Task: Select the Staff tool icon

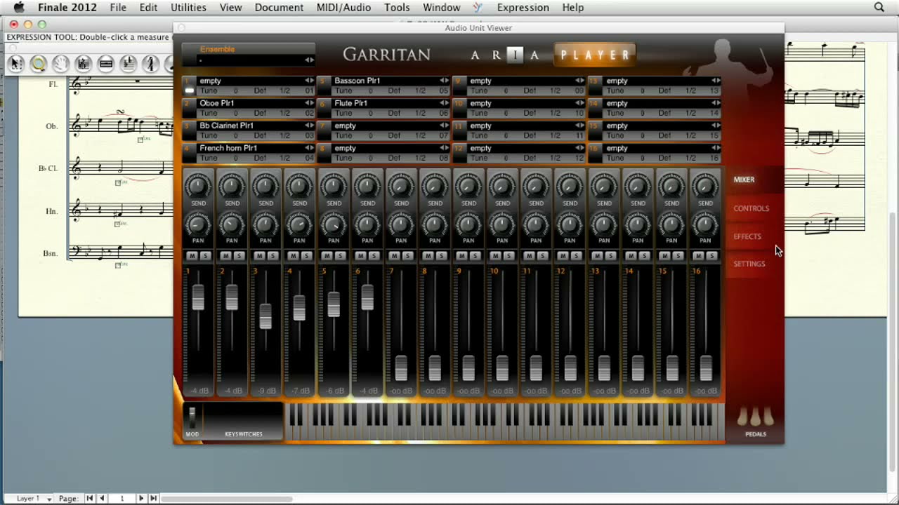Action: [84, 64]
